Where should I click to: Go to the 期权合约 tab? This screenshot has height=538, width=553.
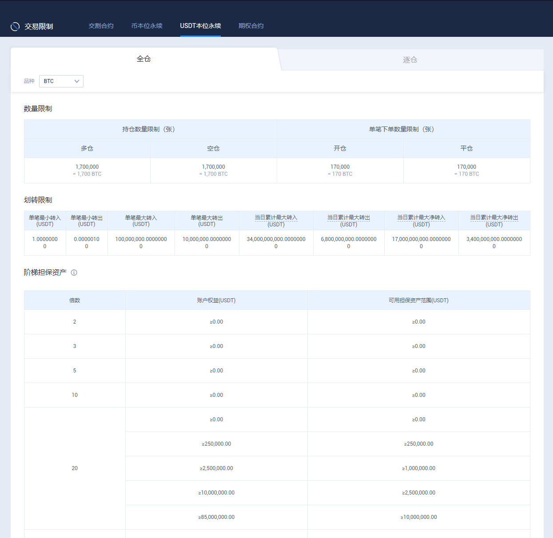tap(251, 26)
